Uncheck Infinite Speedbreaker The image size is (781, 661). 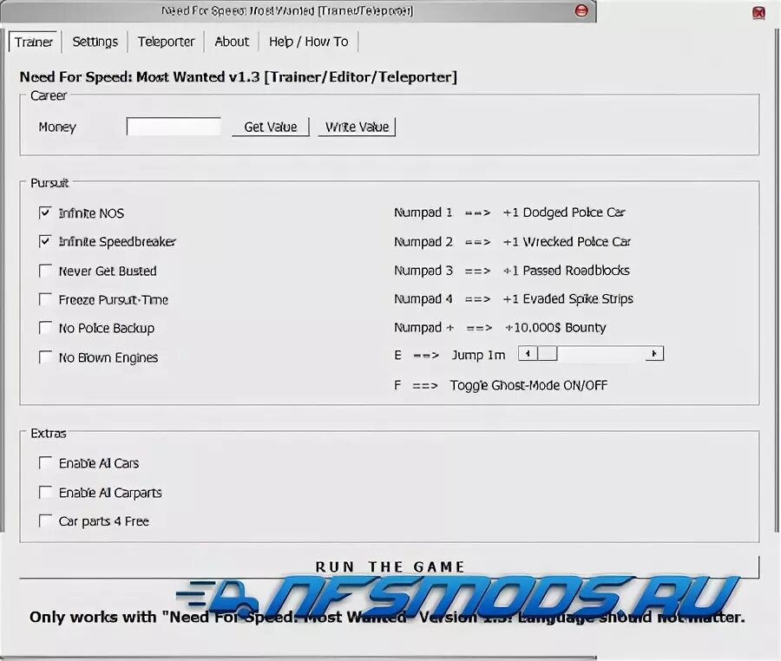pyautogui.click(x=45, y=241)
